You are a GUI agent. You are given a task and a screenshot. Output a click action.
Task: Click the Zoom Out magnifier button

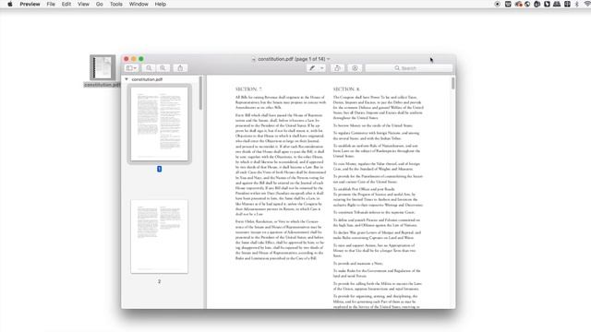coord(149,68)
